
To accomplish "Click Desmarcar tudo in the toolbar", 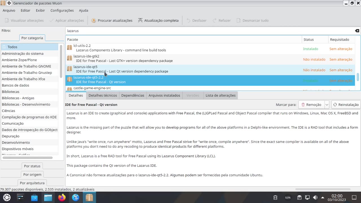I will [x=252, y=20].
